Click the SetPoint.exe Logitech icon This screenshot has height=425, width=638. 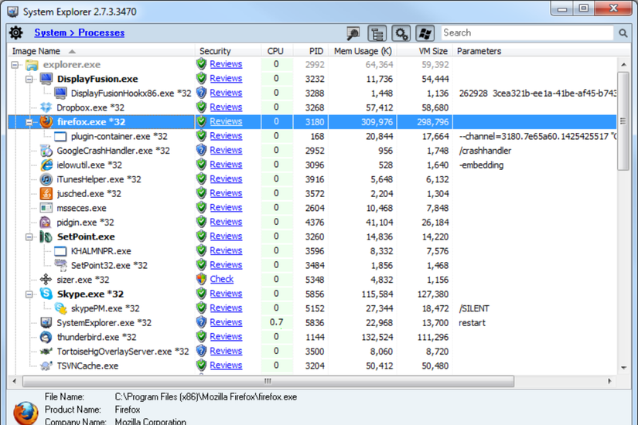pyautogui.click(x=46, y=236)
